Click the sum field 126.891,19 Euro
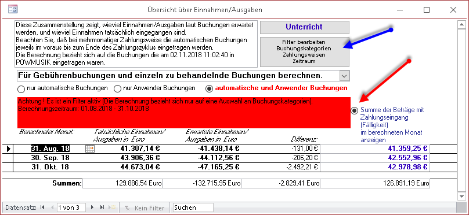Screen dimensions: 469x215 pos(375,183)
